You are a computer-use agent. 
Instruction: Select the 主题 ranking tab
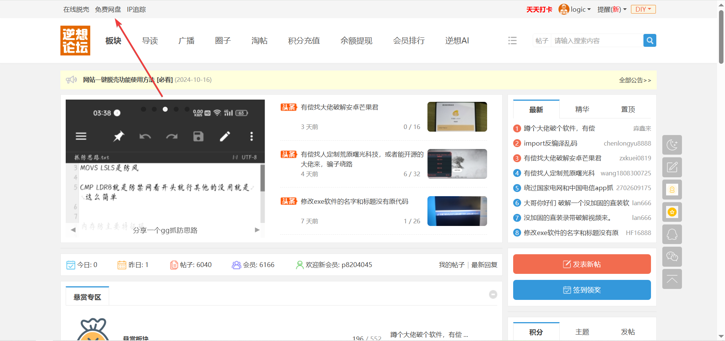click(582, 332)
